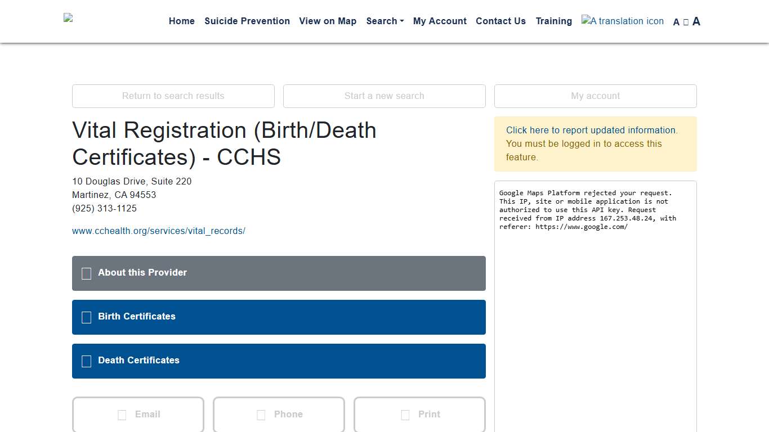Click the Email icon button
Screen dimensions: 769x432
138,415
